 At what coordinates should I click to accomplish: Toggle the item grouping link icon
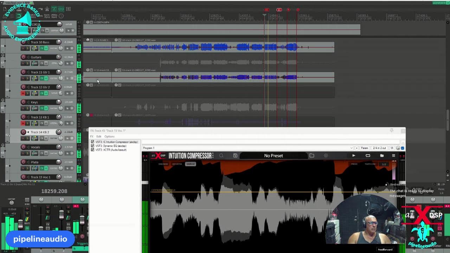tap(61, 9)
